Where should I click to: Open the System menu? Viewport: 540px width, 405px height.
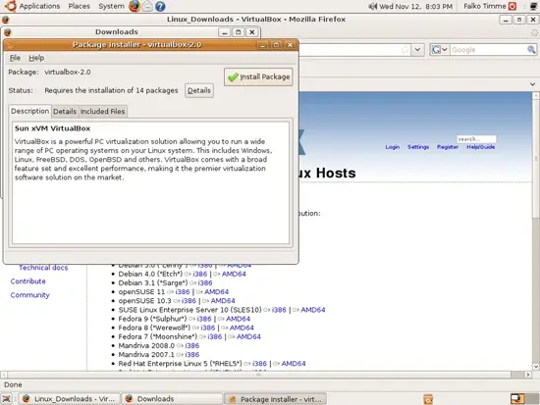coord(111,6)
